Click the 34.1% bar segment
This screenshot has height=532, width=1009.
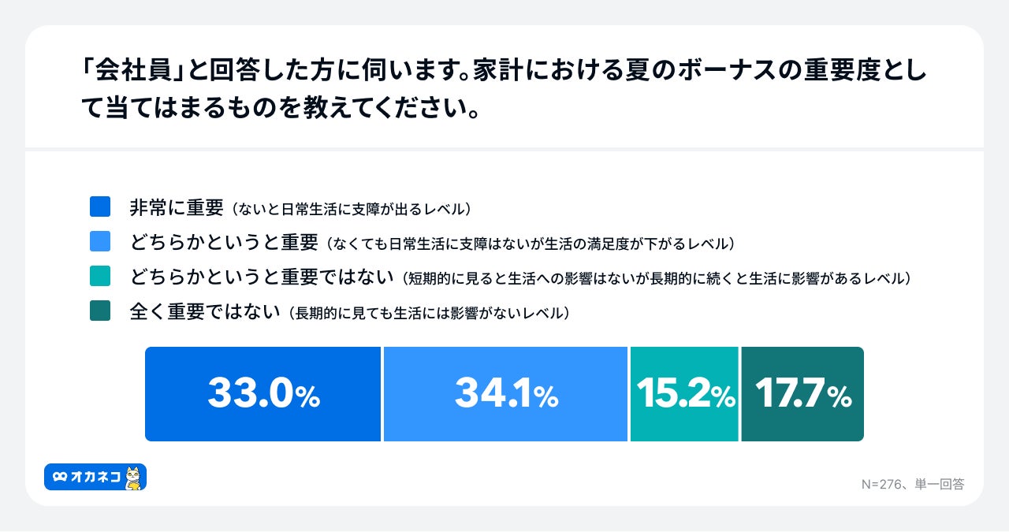[505, 394]
